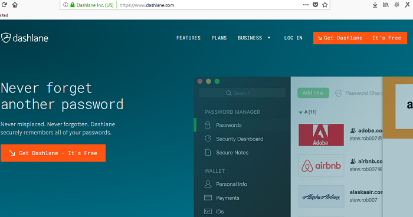
Task: Open the Adobe logo tile
Action: click(321, 135)
